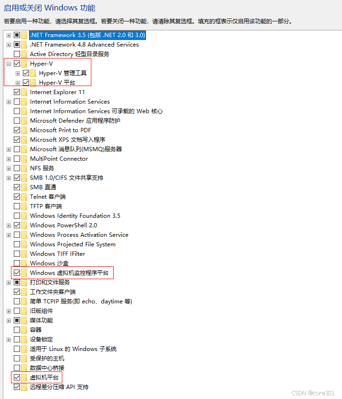This screenshot has width=342, height=399.
Task: Check Microsoft Defender 应用程序防护 checkbox
Action: click(x=17, y=121)
